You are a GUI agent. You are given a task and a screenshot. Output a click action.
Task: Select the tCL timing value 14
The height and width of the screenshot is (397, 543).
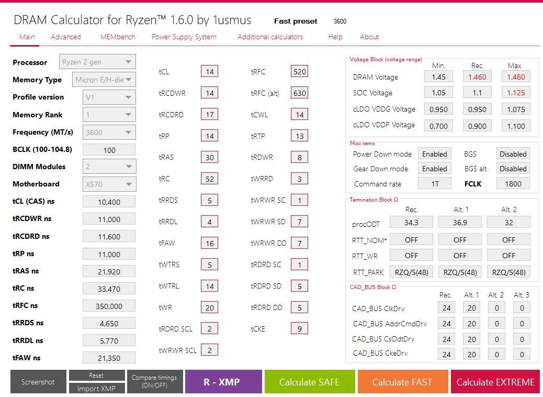(210, 71)
